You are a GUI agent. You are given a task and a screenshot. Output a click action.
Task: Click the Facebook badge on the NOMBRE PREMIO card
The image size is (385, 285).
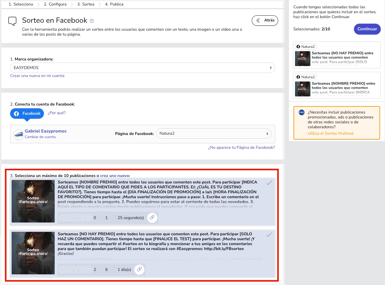click(x=305, y=77)
